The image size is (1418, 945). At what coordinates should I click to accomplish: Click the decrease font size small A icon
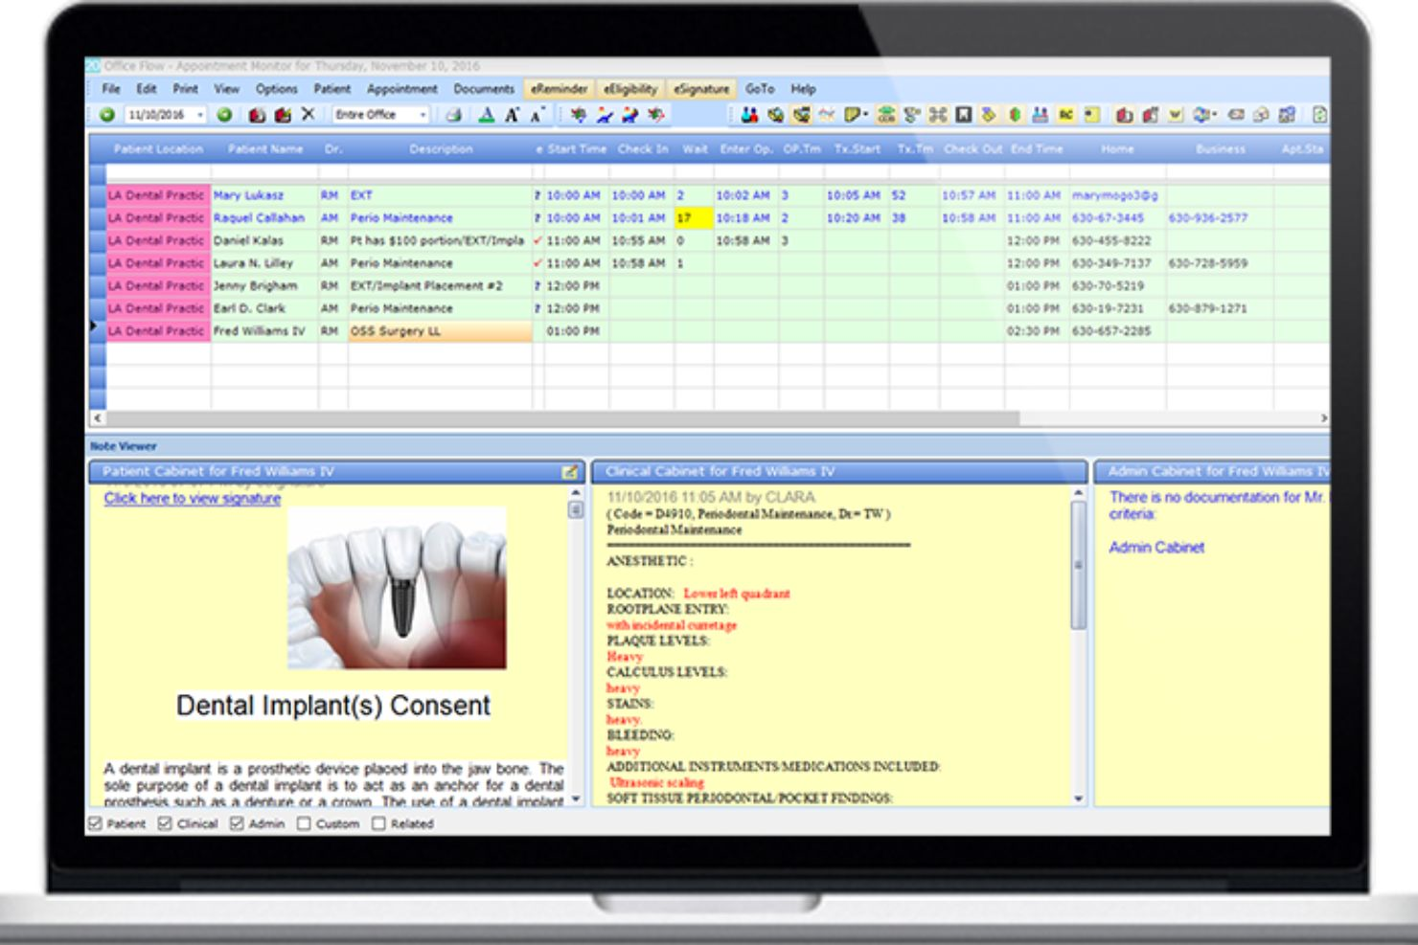point(537,115)
